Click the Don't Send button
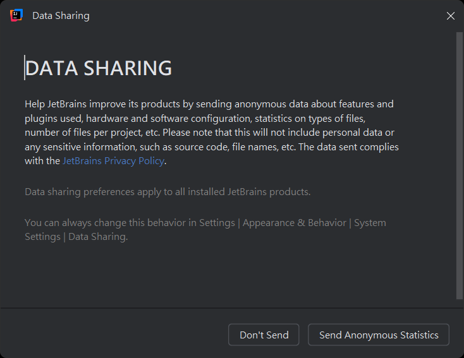Viewport: 464px width, 358px height. [264, 335]
